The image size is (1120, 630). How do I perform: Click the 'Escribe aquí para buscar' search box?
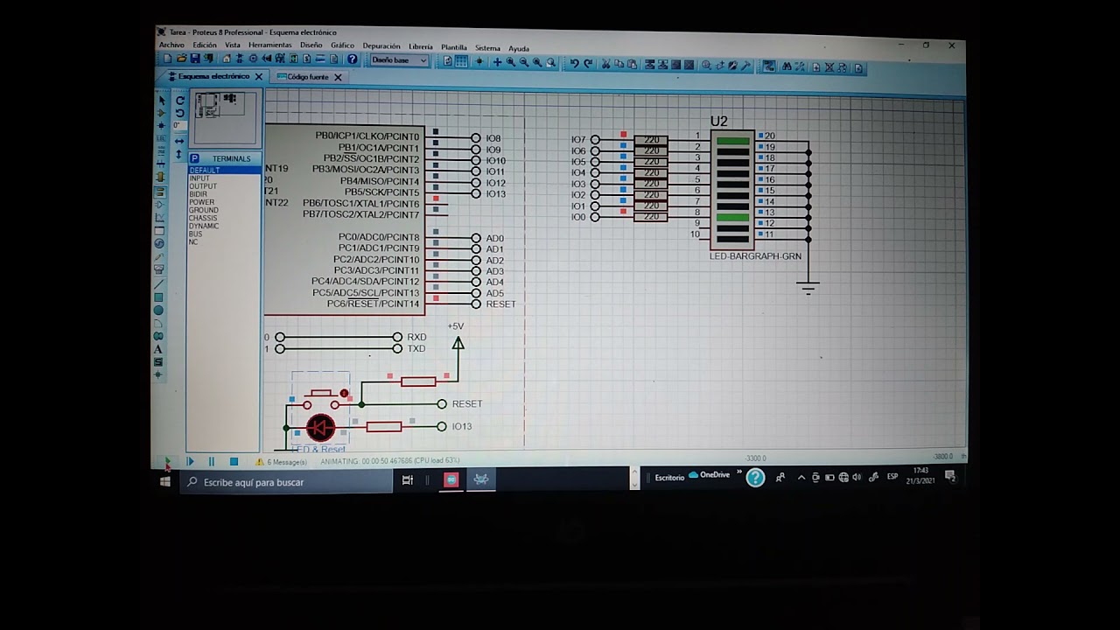coord(286,482)
